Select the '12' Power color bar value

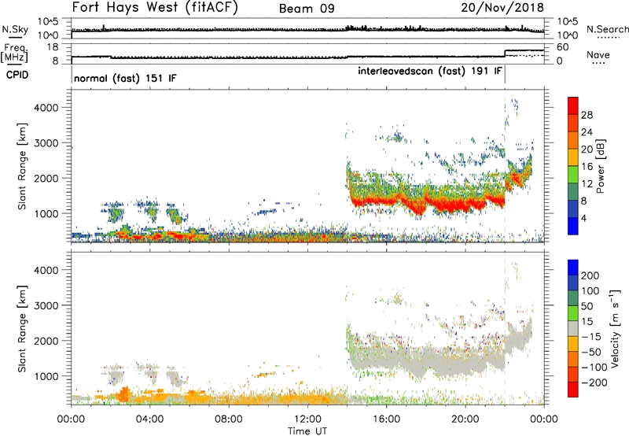pos(587,184)
